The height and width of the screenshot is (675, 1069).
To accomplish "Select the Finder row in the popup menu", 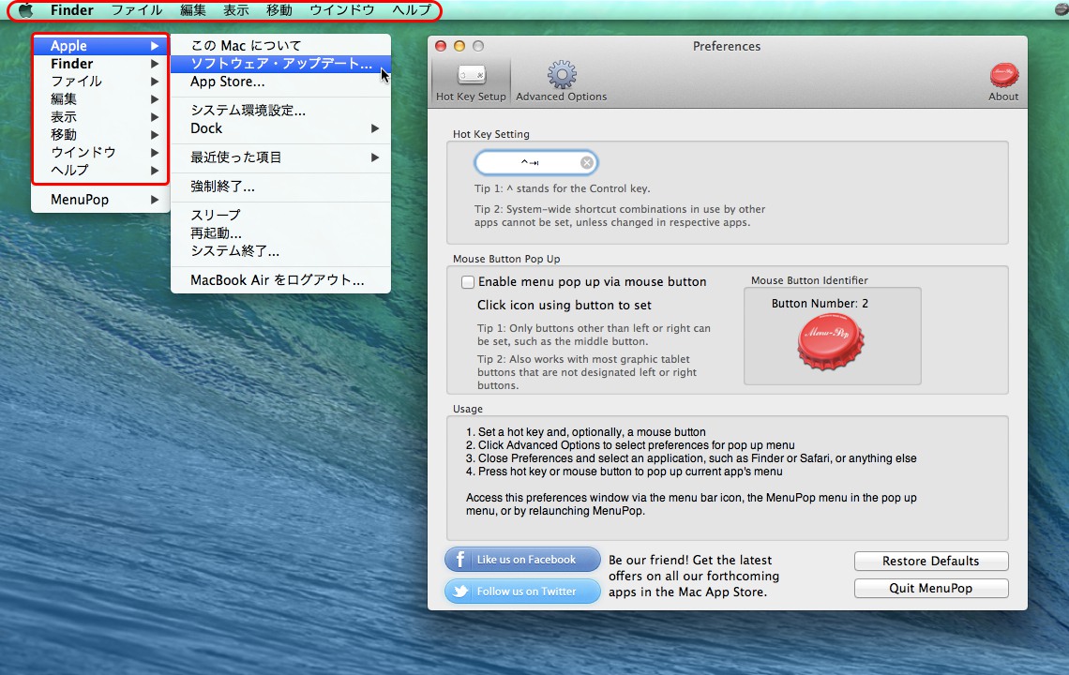I will [100, 64].
